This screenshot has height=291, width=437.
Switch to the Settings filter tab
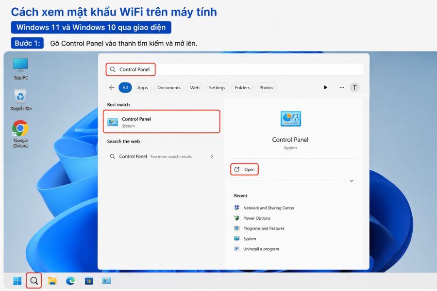tap(217, 87)
